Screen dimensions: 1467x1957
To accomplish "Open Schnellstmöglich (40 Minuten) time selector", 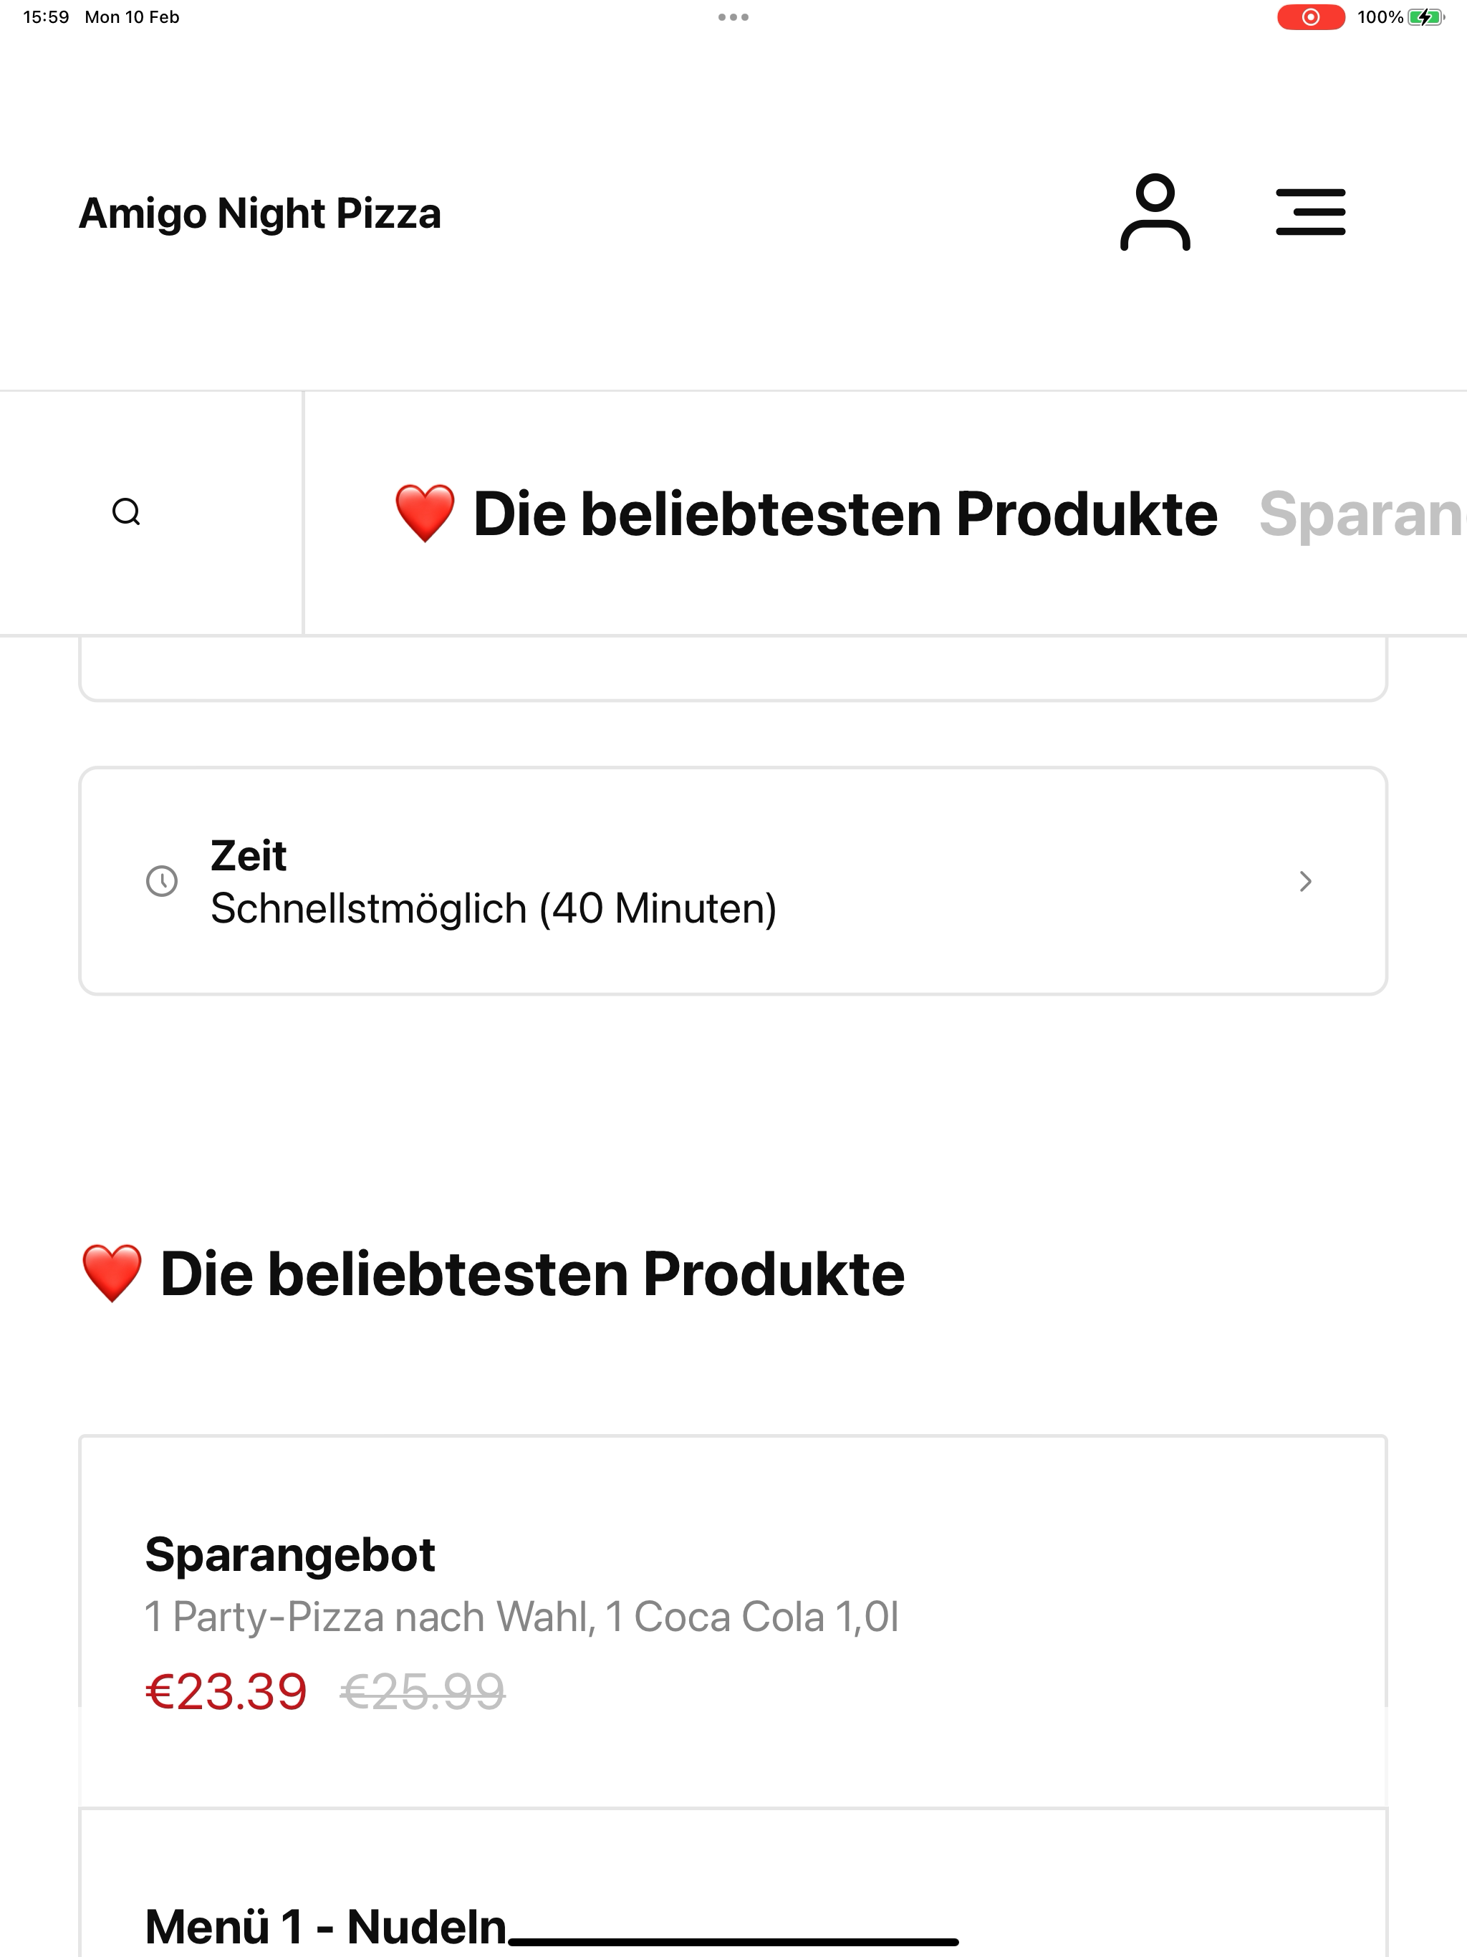I will pyautogui.click(x=493, y=908).
